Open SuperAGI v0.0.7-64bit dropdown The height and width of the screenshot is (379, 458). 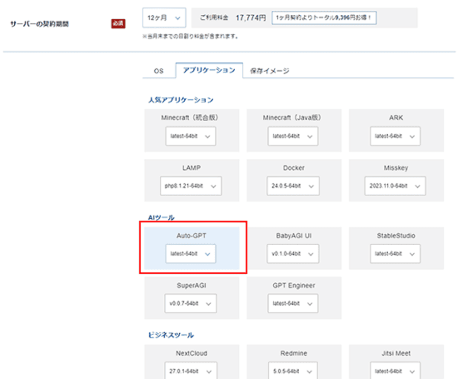[191, 303]
